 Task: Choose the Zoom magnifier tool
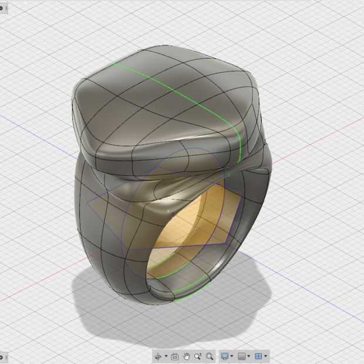(x=198, y=356)
